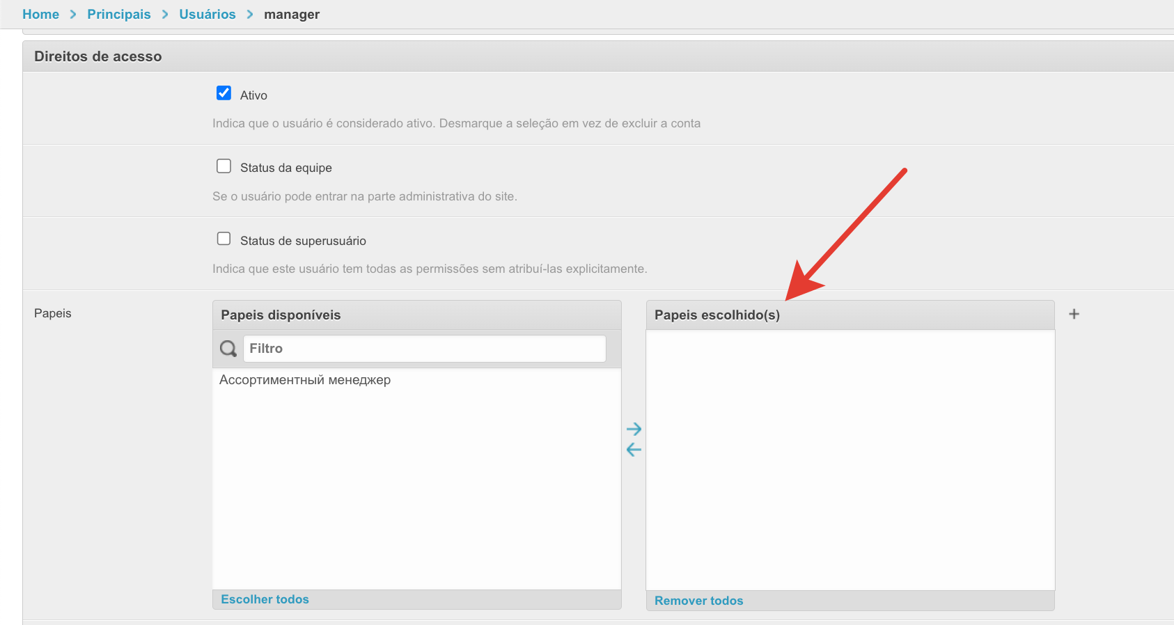Click the Papeis escolhido(s) header
The image size is (1174, 625).
tap(717, 315)
